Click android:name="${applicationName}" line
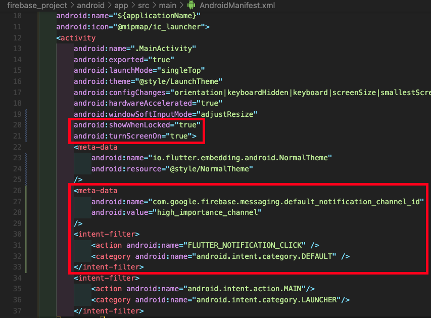 pos(128,16)
